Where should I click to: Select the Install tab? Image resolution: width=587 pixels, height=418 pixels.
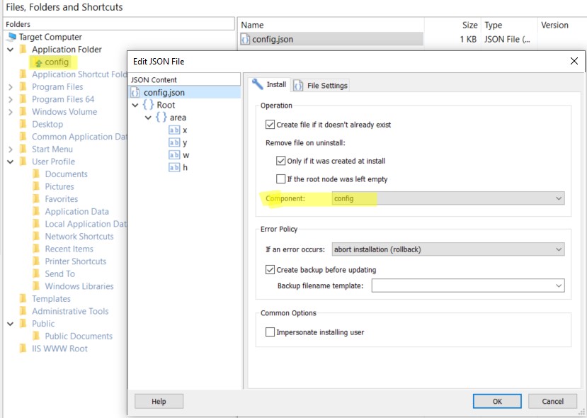(270, 85)
